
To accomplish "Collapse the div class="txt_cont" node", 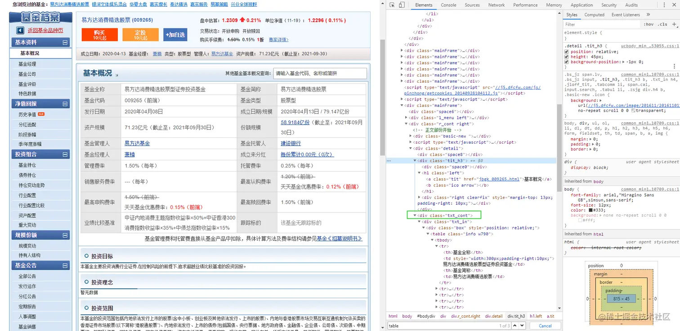I will (x=415, y=216).
